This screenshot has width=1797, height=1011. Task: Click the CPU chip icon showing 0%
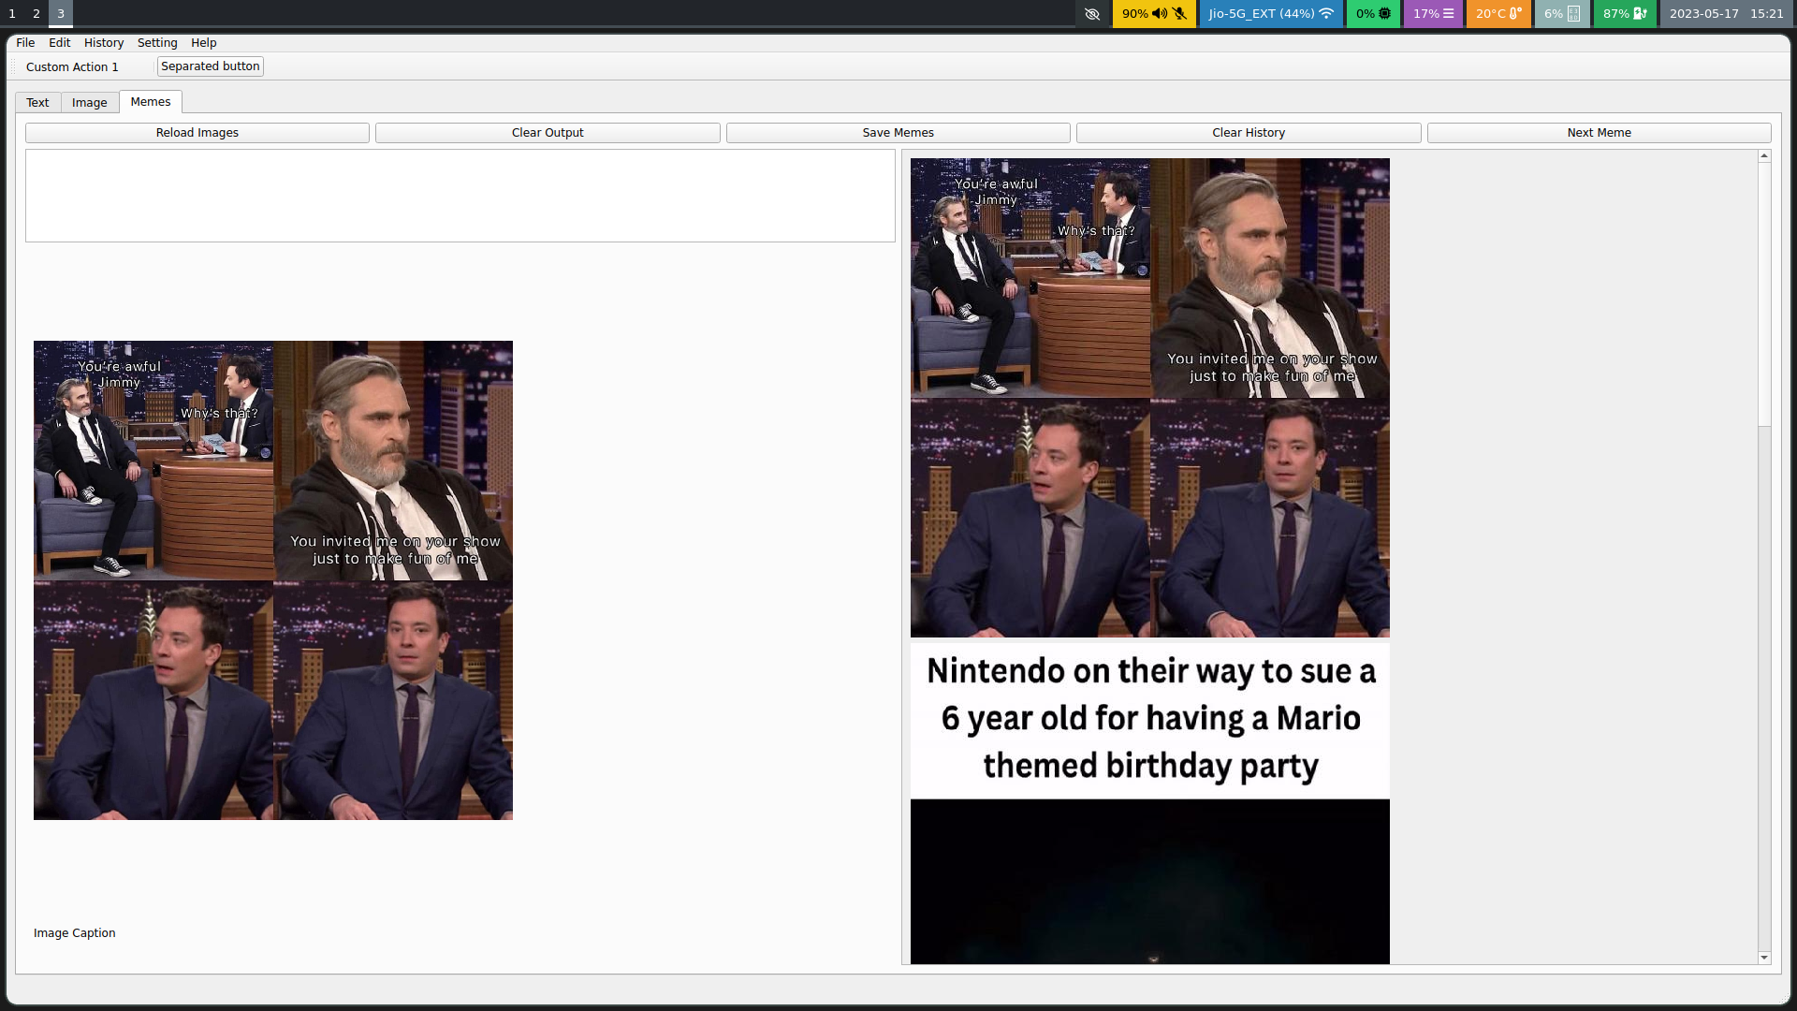(1383, 14)
